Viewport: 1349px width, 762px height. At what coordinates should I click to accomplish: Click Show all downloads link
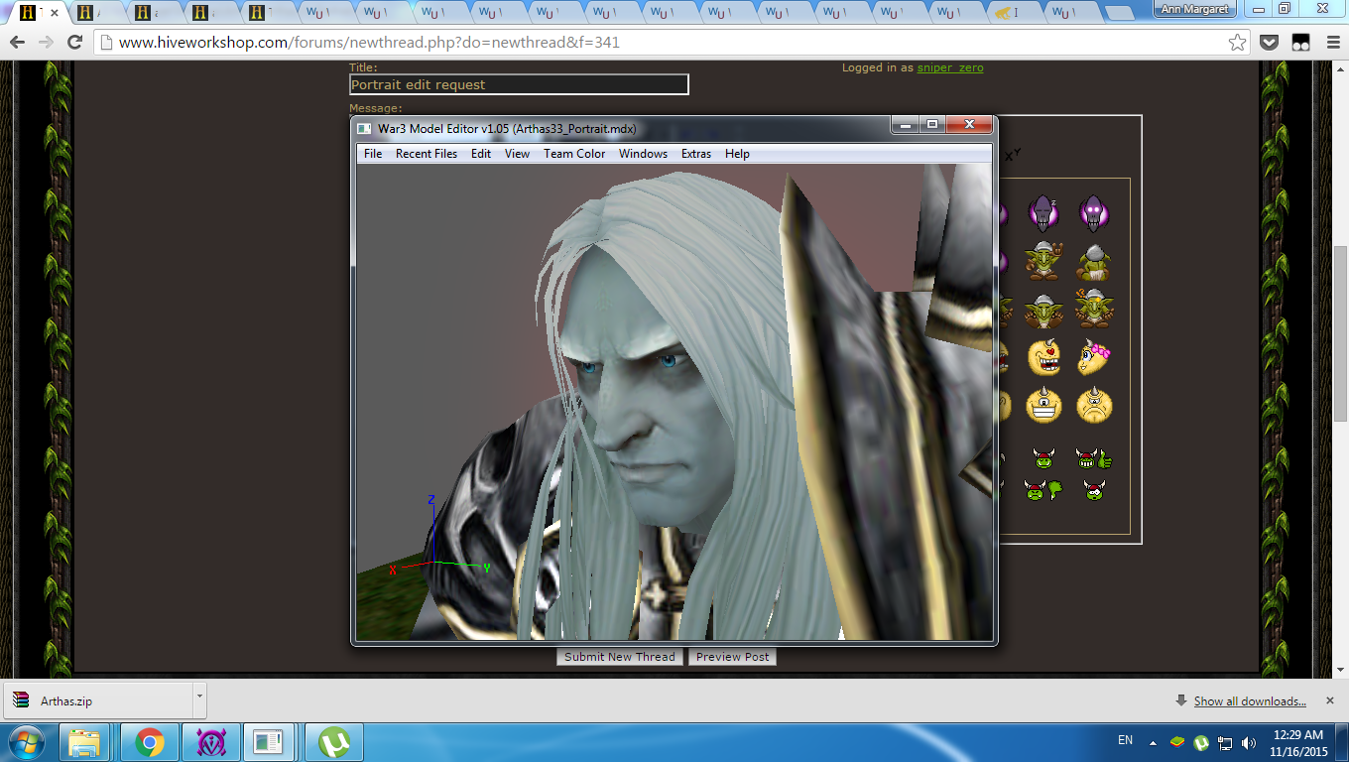[x=1250, y=701]
